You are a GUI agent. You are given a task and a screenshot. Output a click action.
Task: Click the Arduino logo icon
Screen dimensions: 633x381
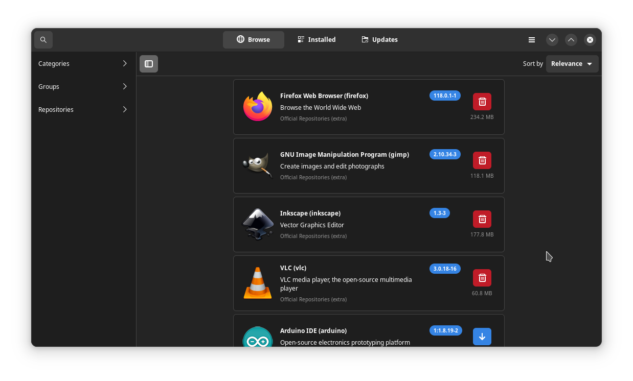258,337
